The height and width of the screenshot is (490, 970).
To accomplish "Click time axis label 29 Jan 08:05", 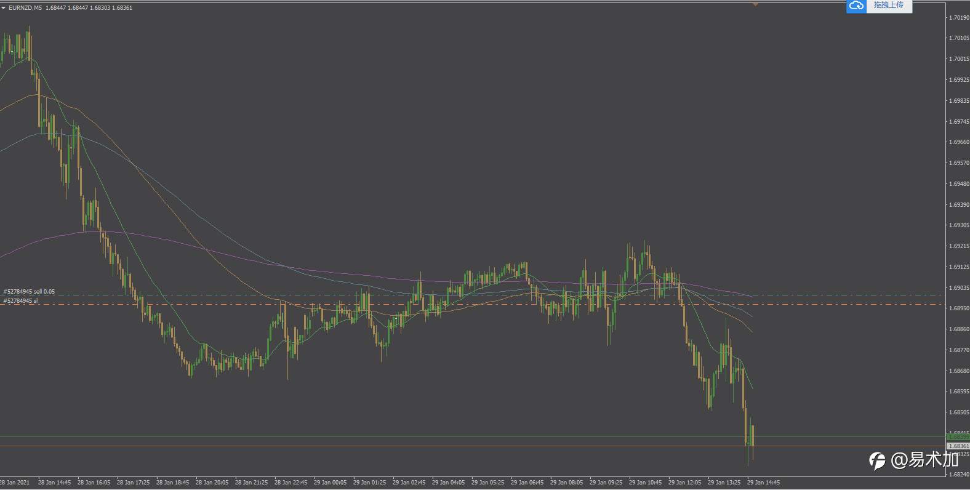I will coord(566,483).
